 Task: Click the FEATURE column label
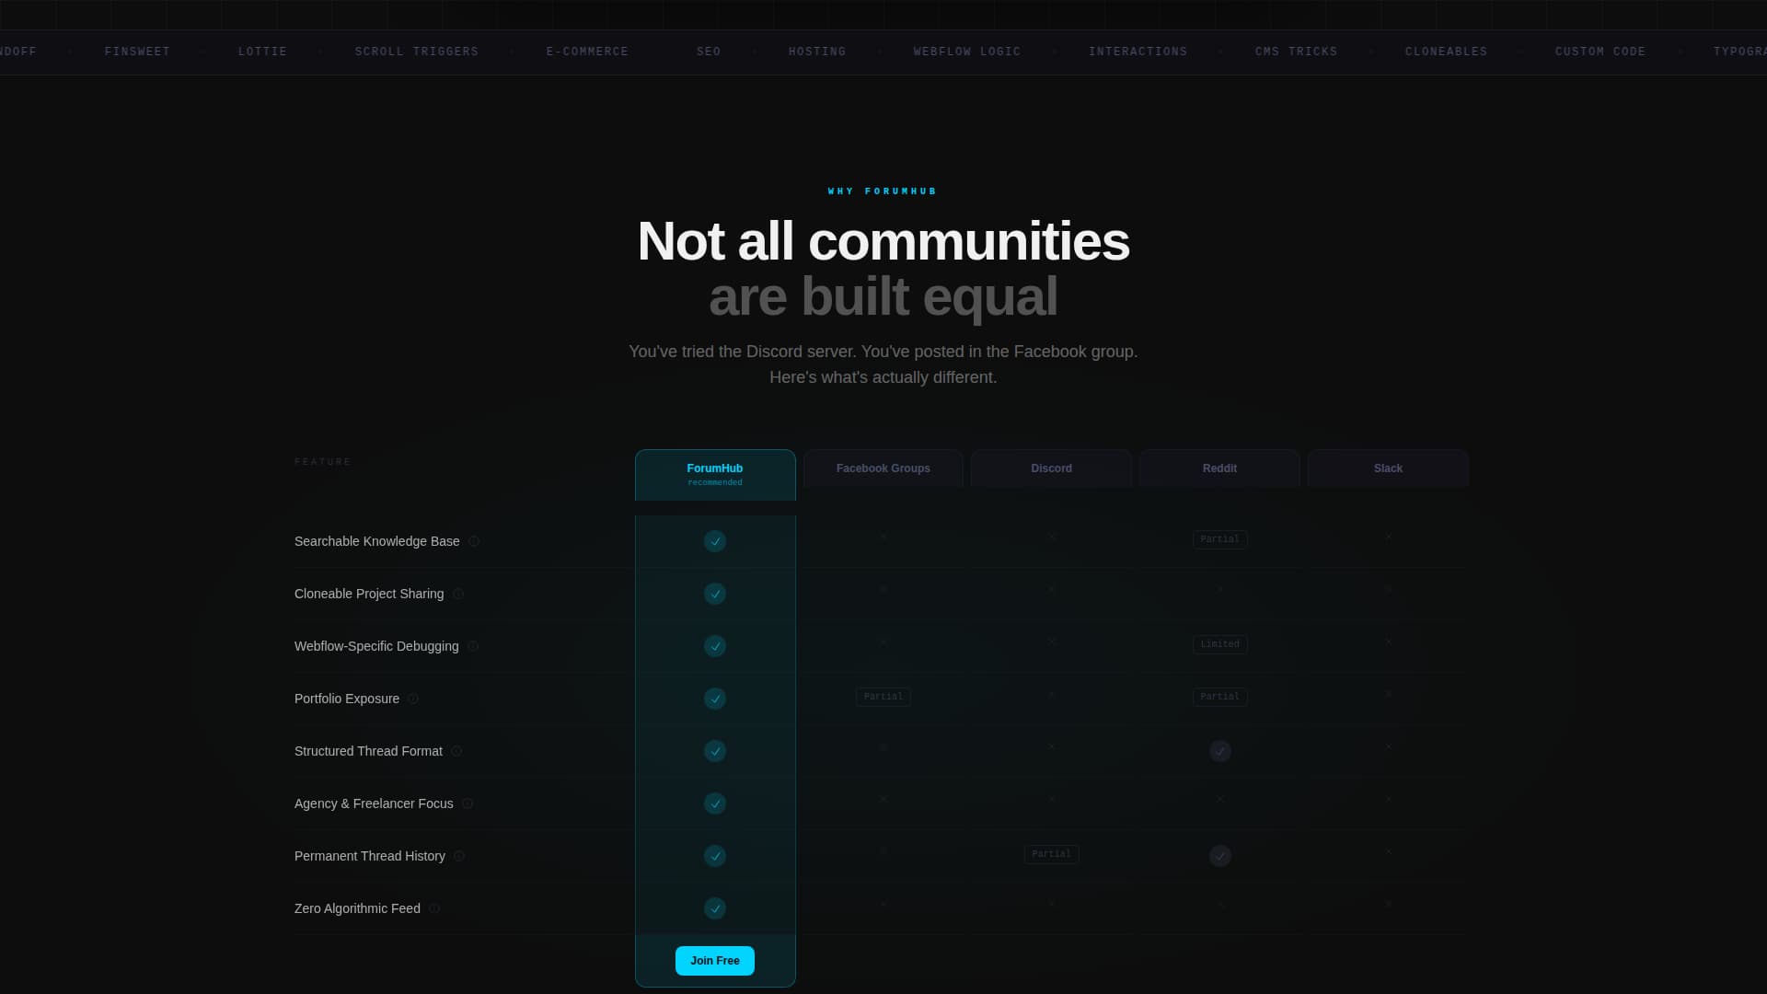(x=323, y=462)
